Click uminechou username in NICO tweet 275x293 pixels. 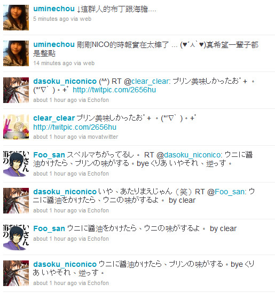point(54,44)
